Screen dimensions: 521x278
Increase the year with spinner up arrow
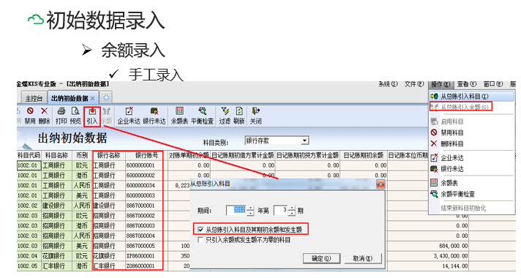[x=250, y=209]
